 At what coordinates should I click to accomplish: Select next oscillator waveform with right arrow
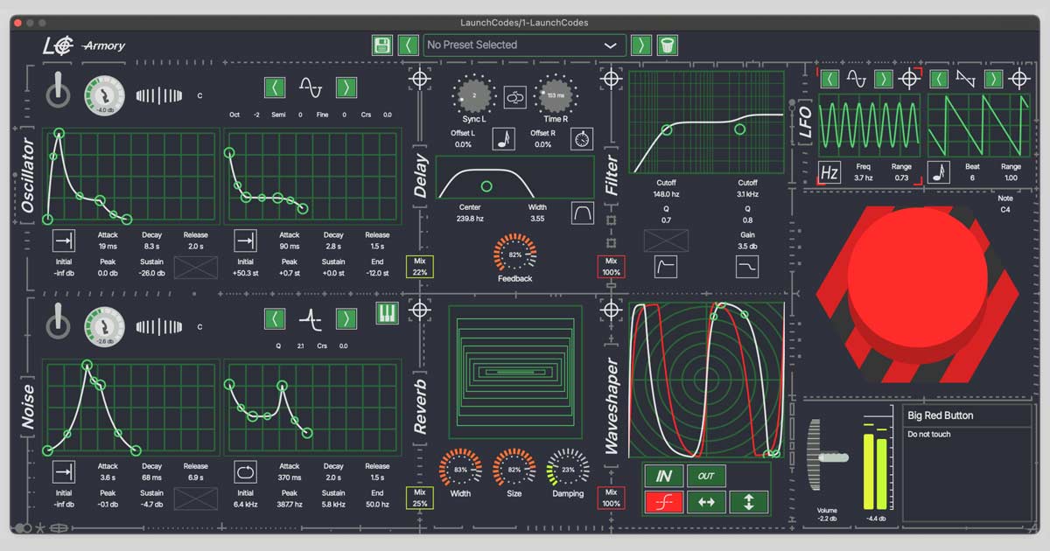tap(346, 87)
